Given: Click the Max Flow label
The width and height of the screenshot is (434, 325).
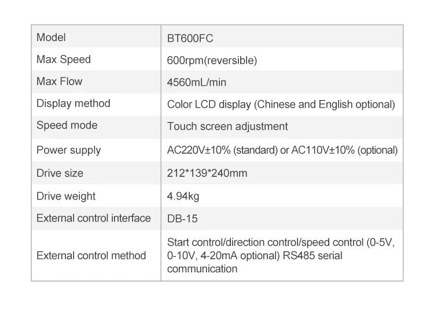Looking at the screenshot, I should (60, 82).
